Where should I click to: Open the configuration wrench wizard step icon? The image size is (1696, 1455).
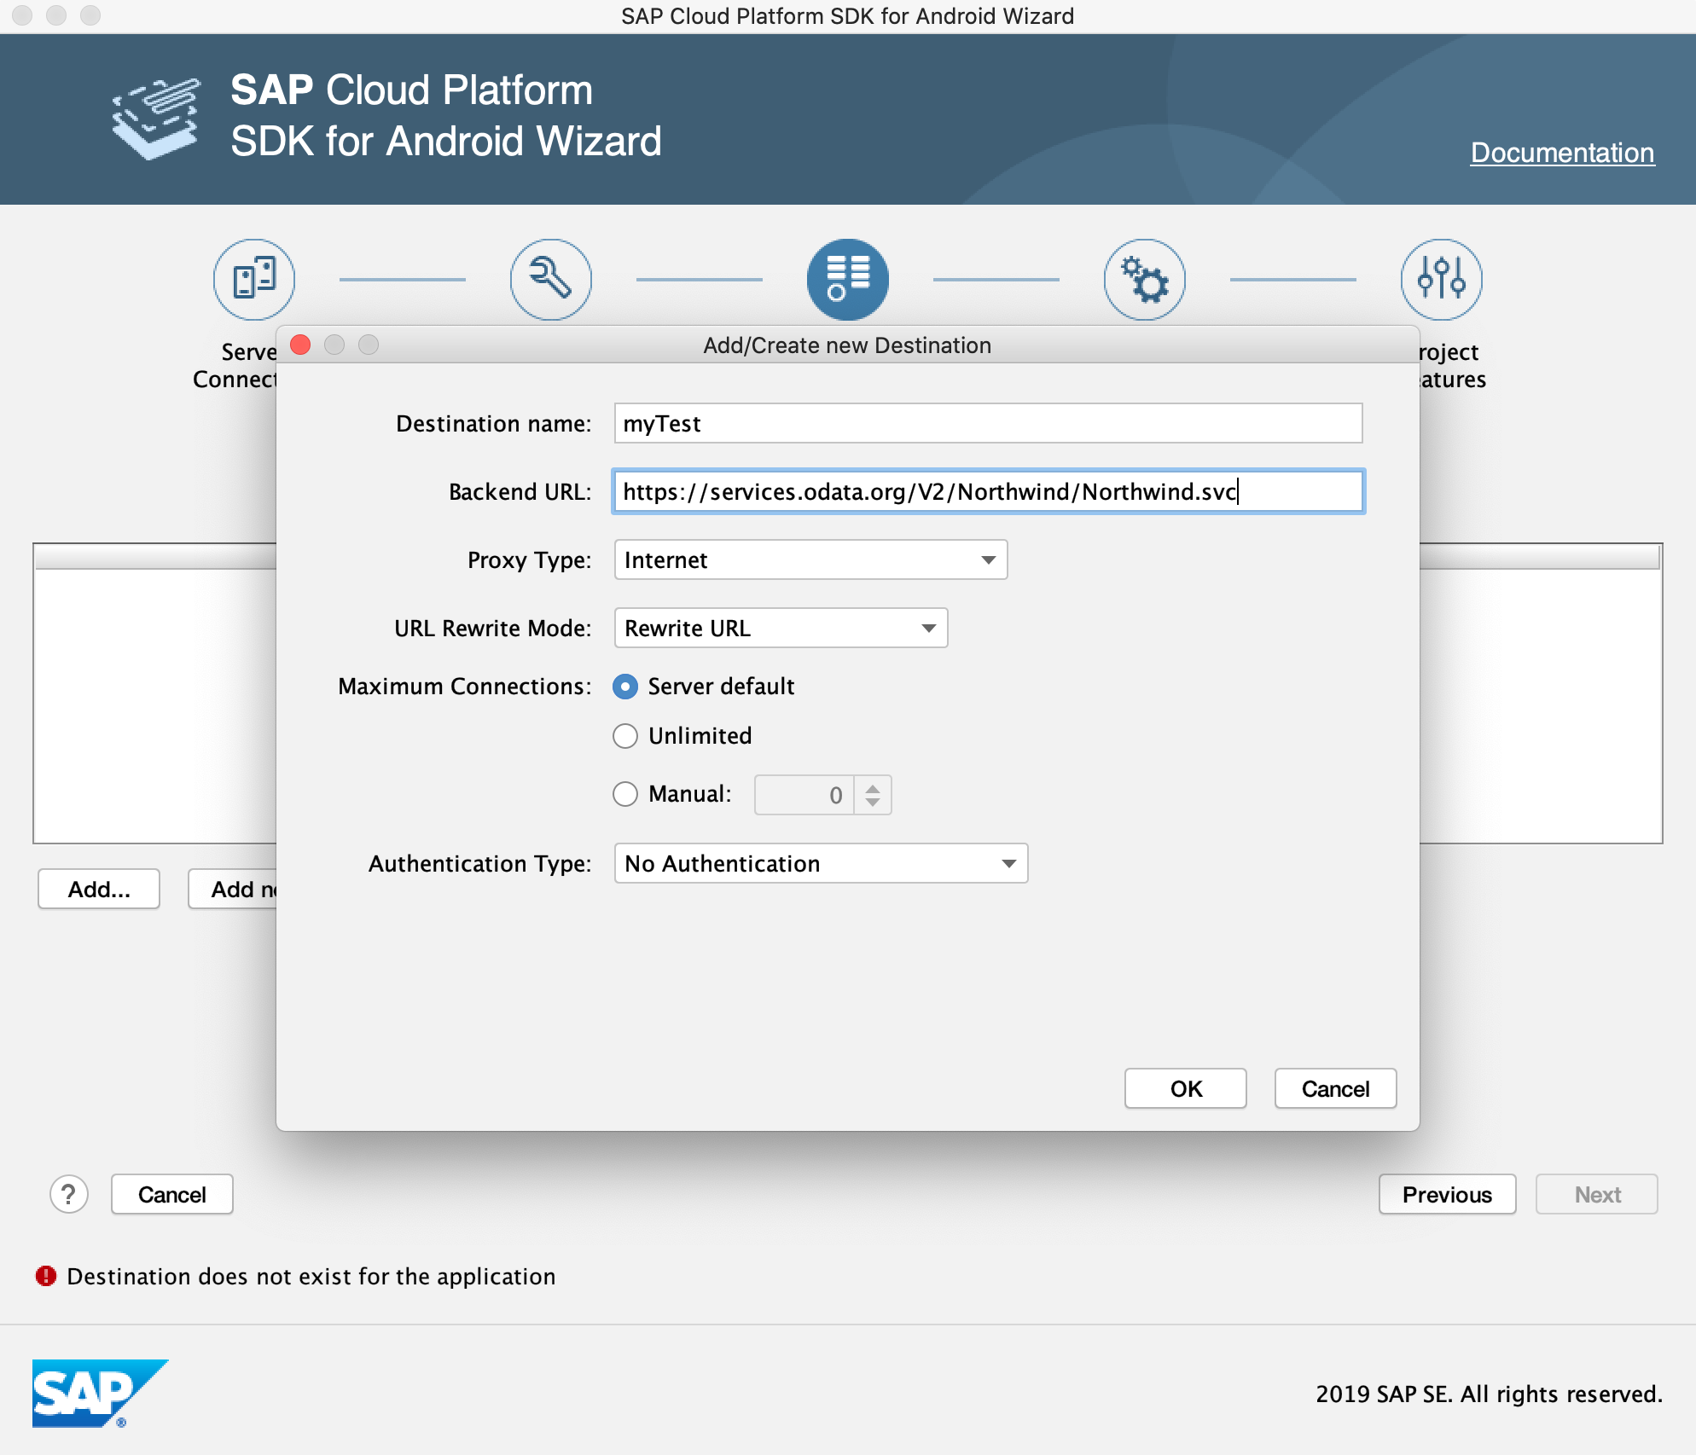(550, 279)
